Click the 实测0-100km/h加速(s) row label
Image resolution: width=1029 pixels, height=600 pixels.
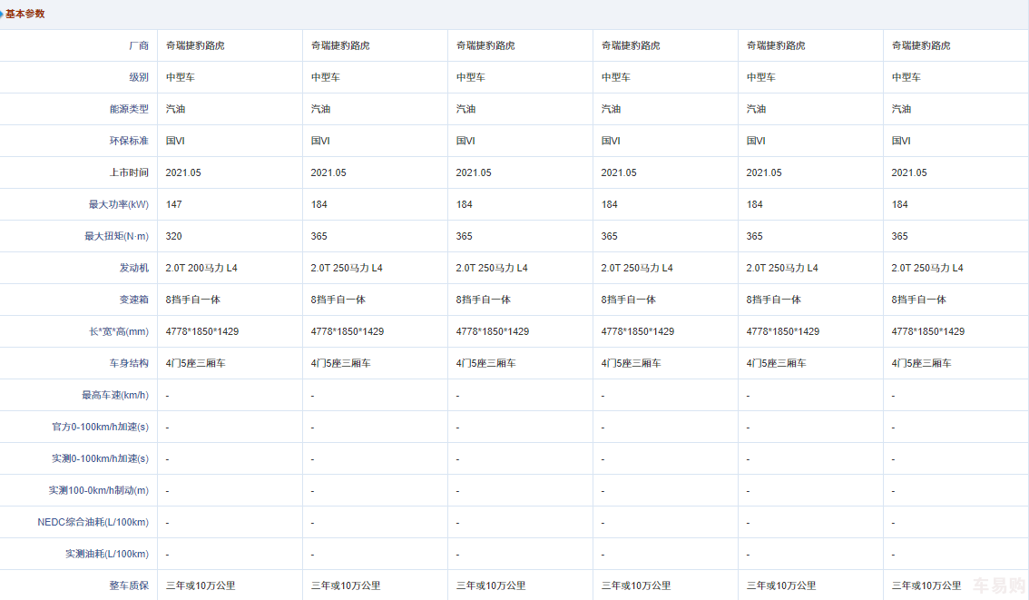click(x=101, y=458)
